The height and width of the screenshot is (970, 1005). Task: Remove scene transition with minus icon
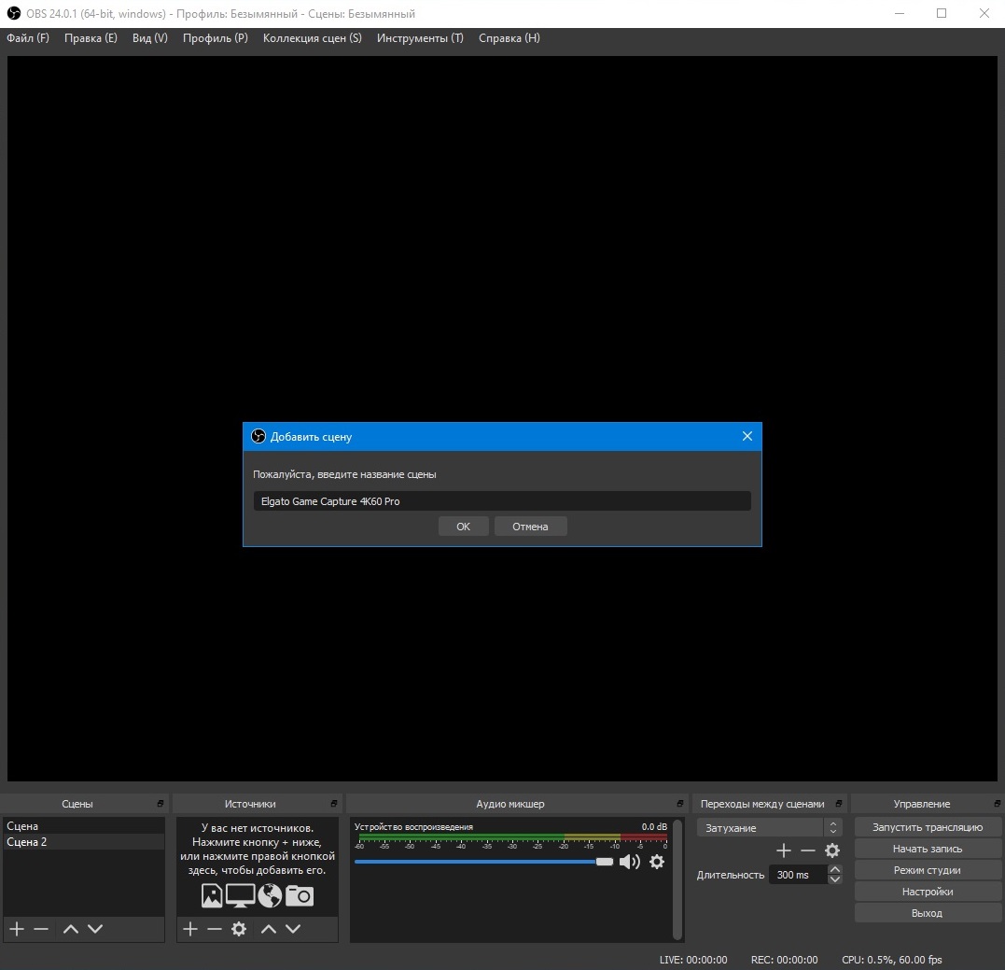(x=807, y=851)
